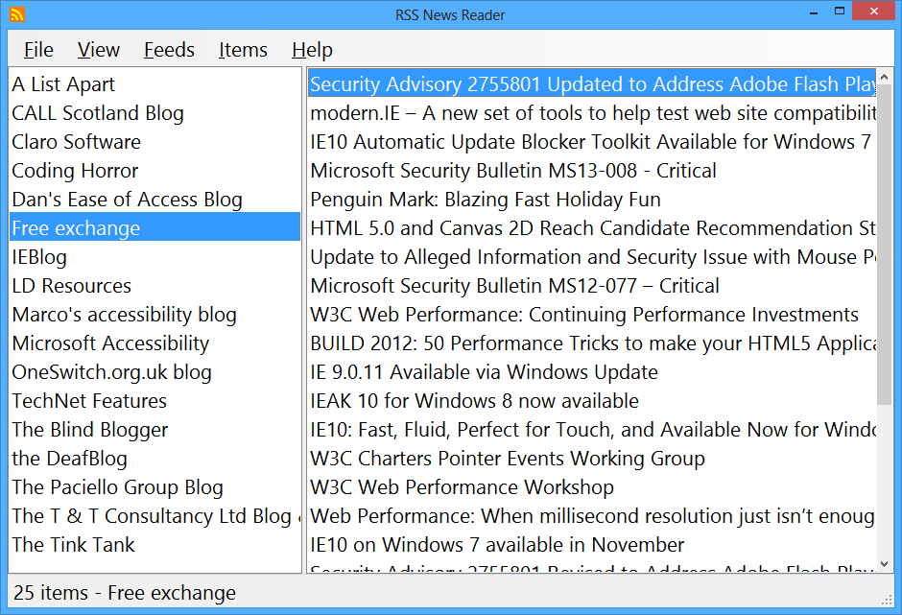Select the Free exchange feed
Screen dimensions: 902x615
click(x=154, y=227)
